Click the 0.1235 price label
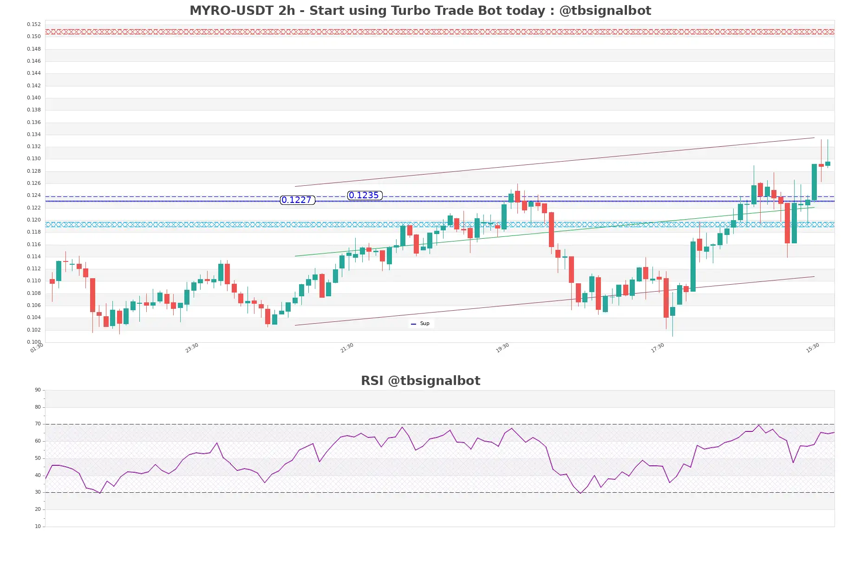Screen dimensions: 841x561 click(365, 196)
